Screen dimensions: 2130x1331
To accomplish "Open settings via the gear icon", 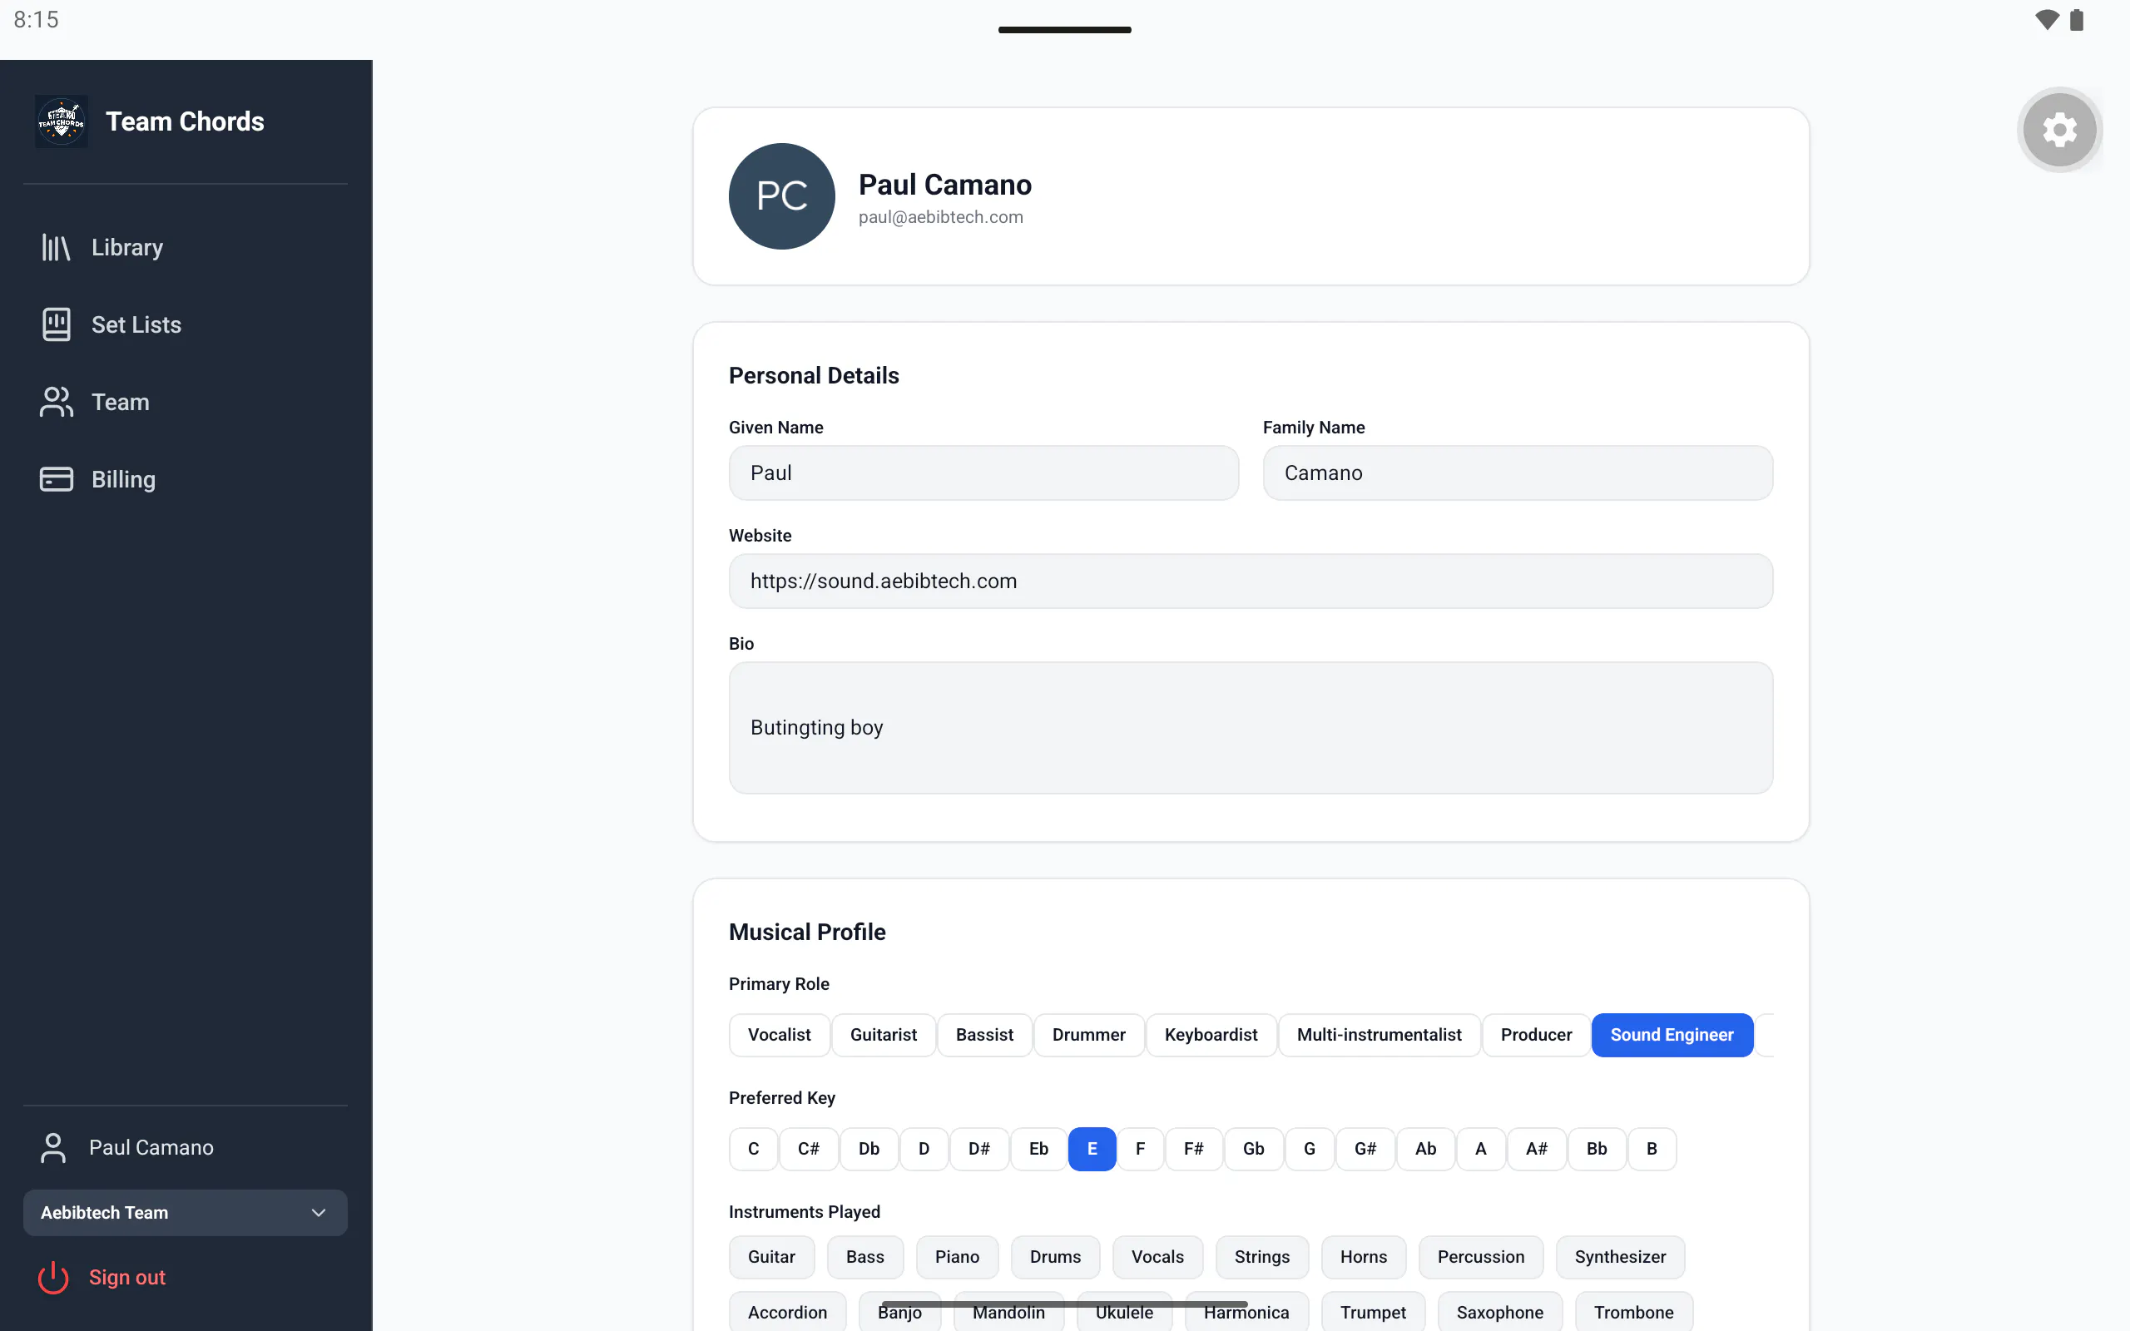I will tap(2059, 131).
